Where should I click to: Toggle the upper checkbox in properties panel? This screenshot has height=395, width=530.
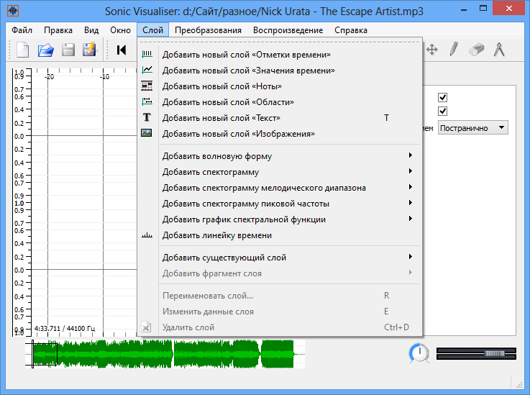(442, 97)
